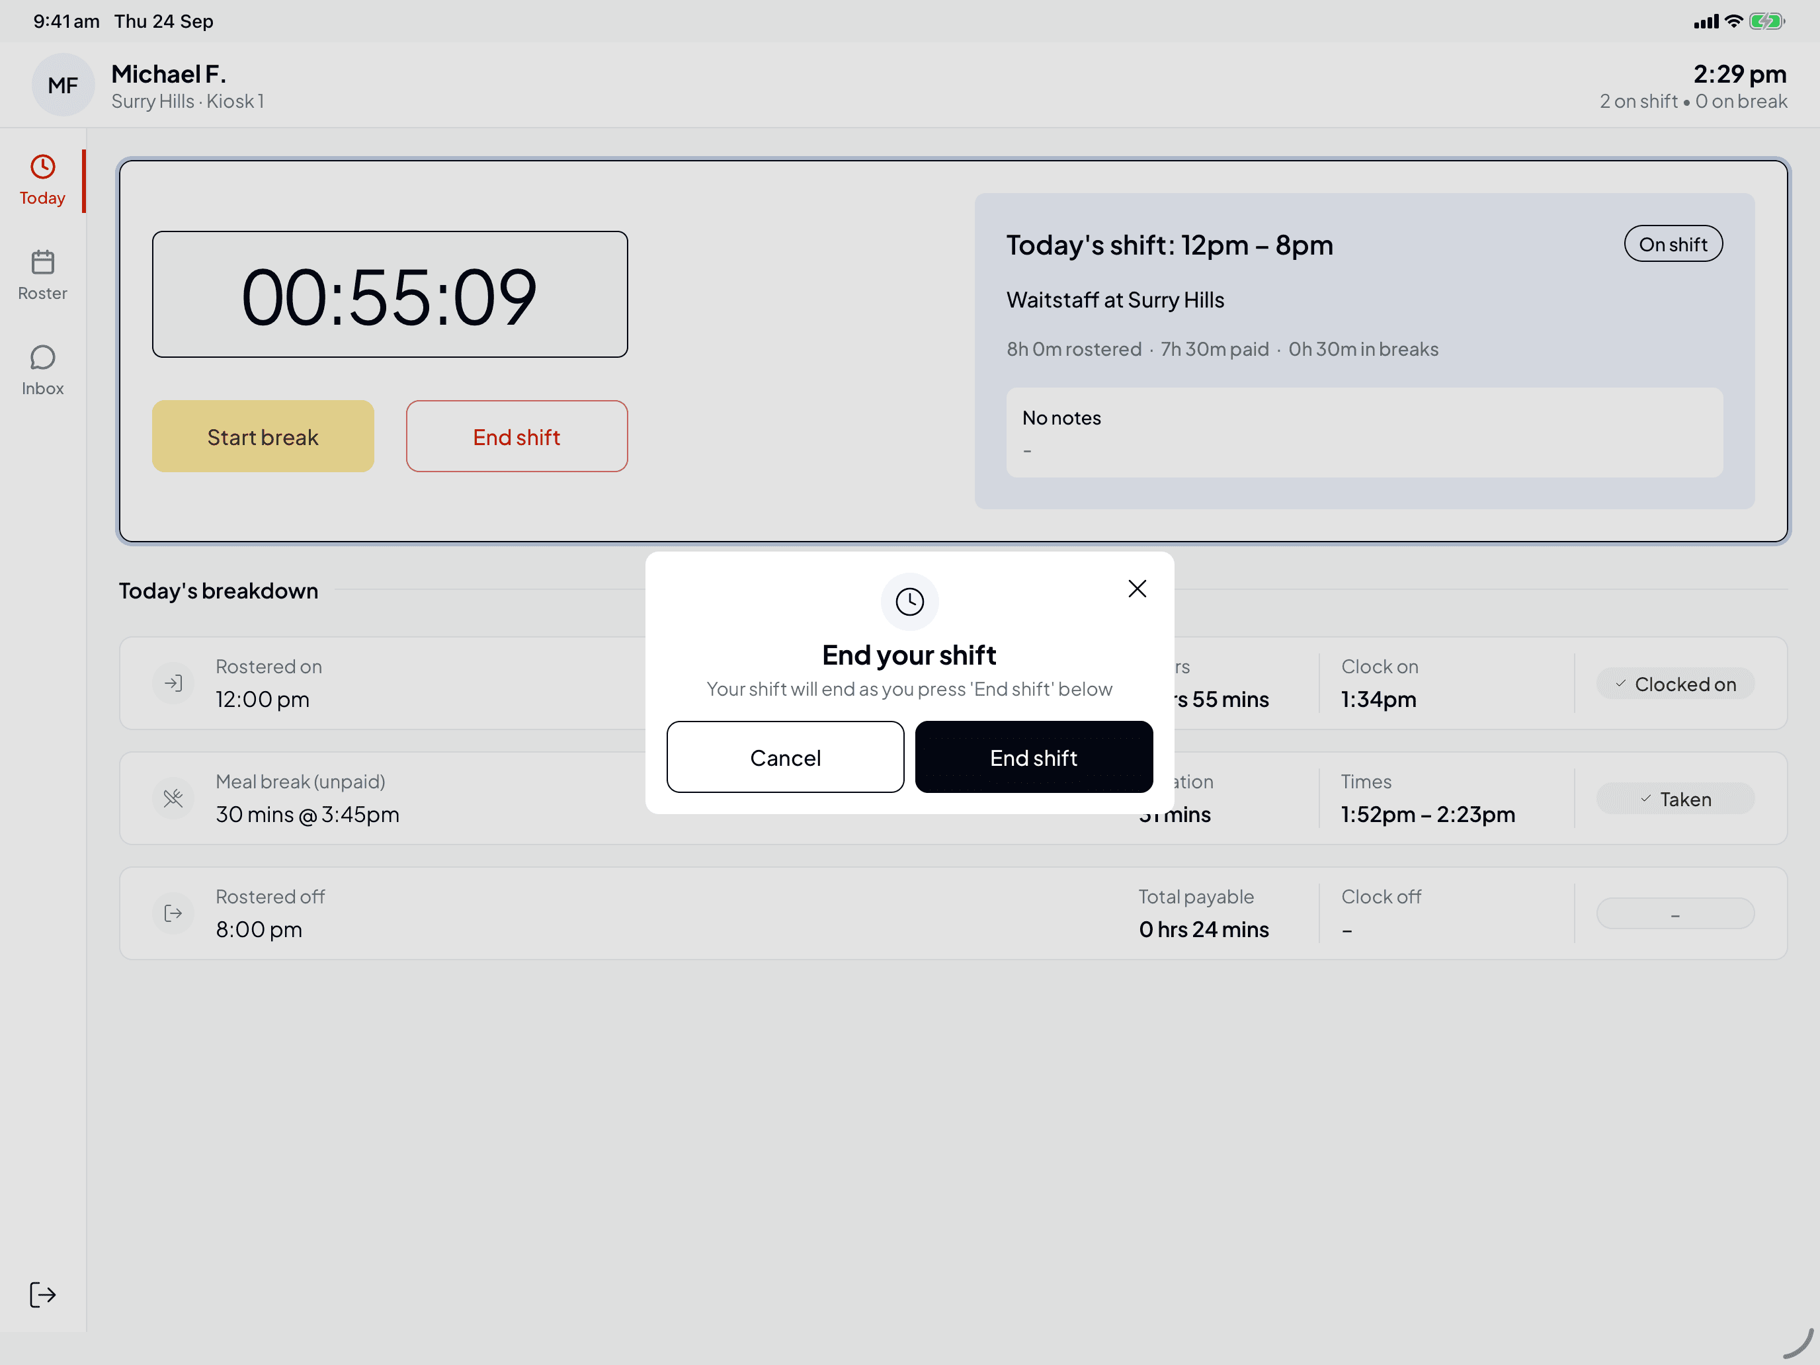Screen dimensions: 1820x1365
Task: Click the On shift status badge
Action: click(1673, 245)
